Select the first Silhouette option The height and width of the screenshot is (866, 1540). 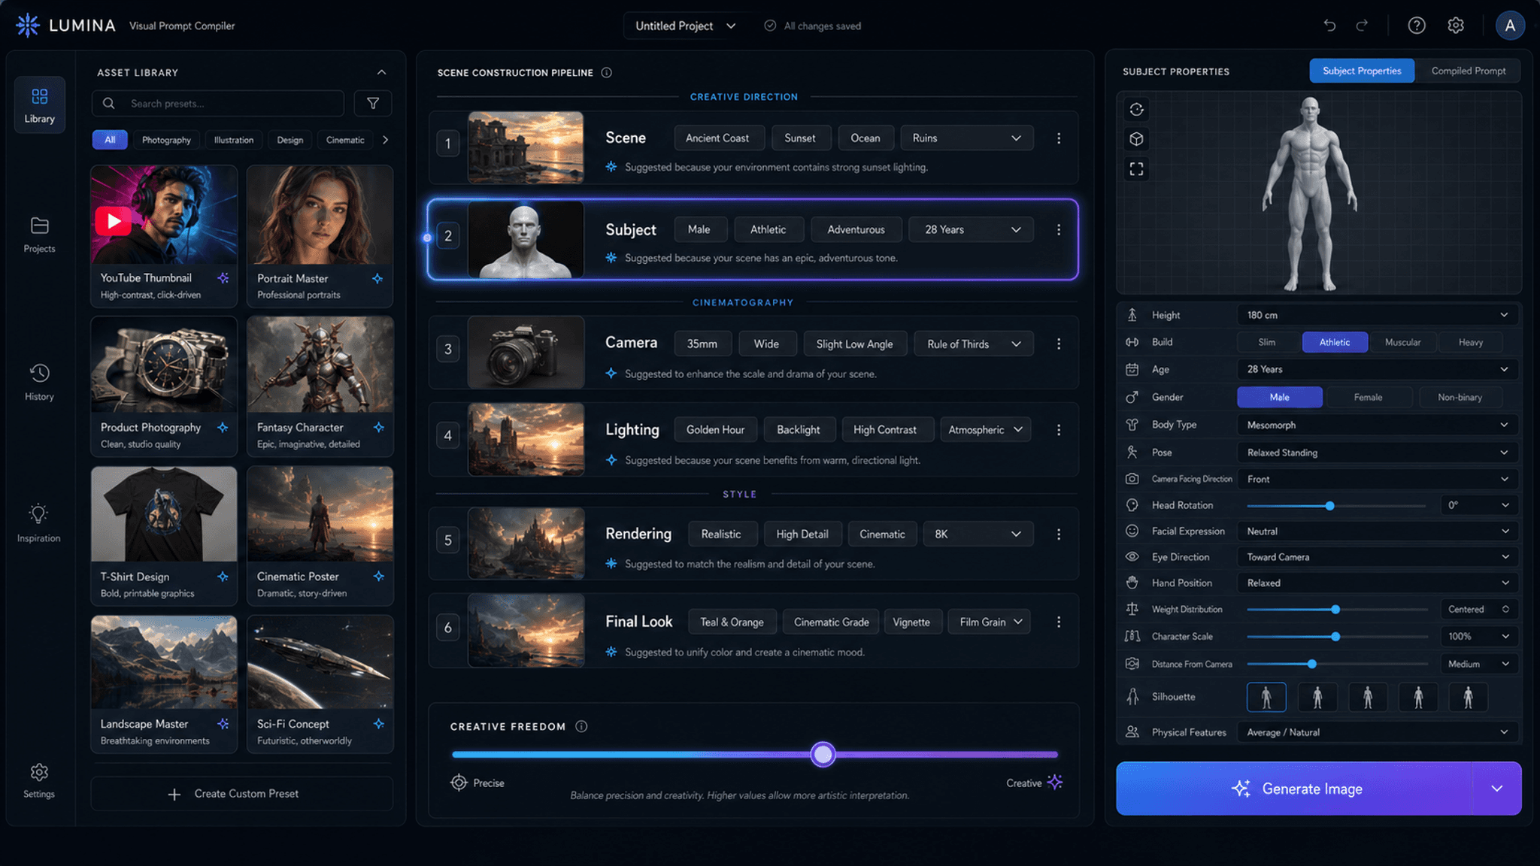pos(1266,697)
